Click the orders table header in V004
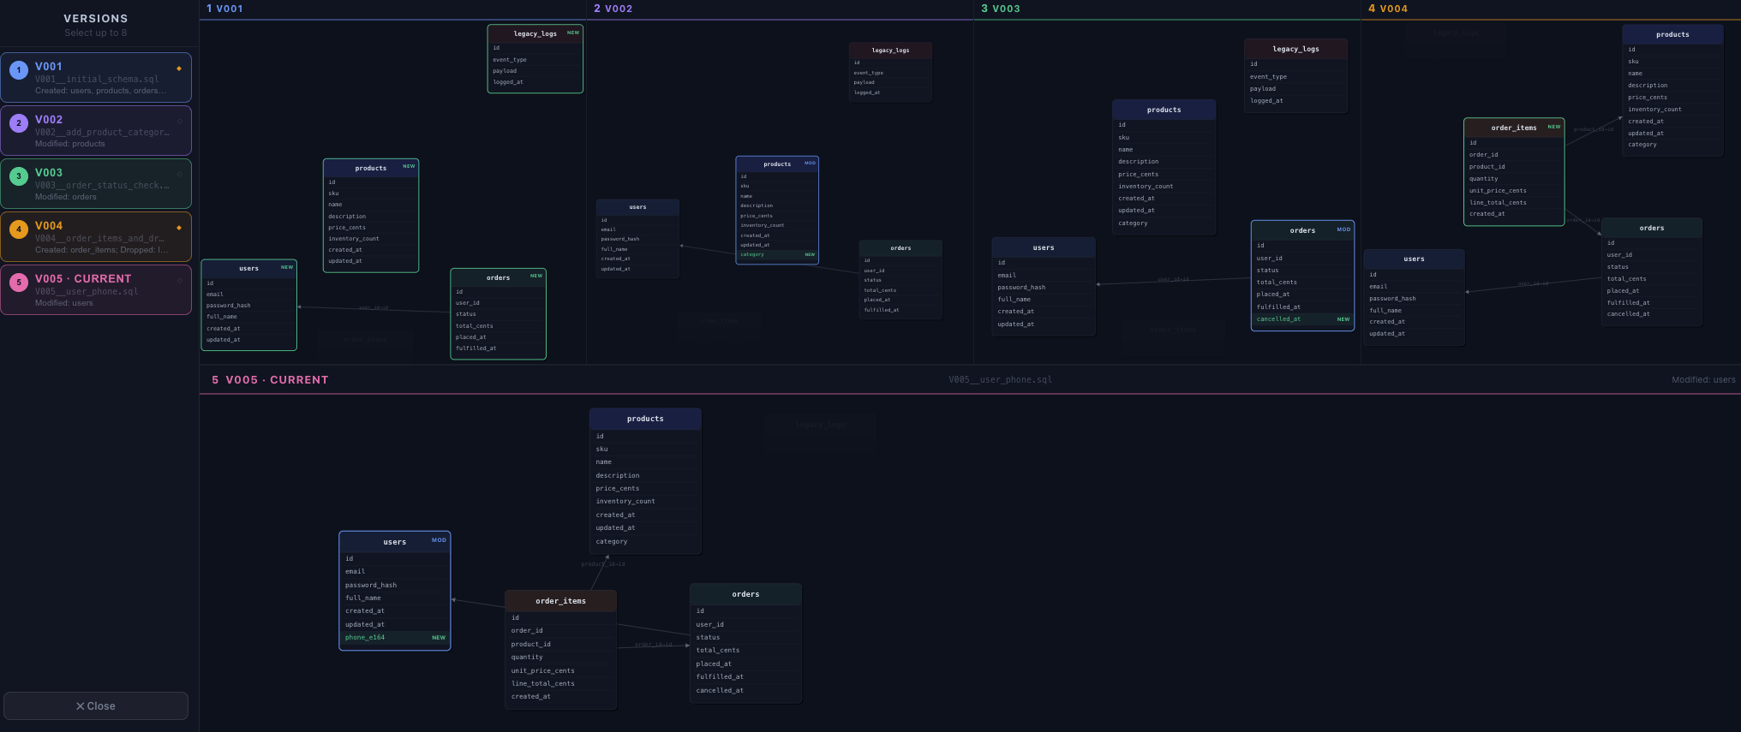The image size is (1741, 732). tap(1652, 228)
